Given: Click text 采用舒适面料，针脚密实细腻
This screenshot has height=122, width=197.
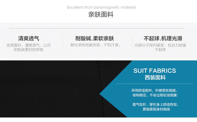Looking at the screenshot, I should (154, 90).
